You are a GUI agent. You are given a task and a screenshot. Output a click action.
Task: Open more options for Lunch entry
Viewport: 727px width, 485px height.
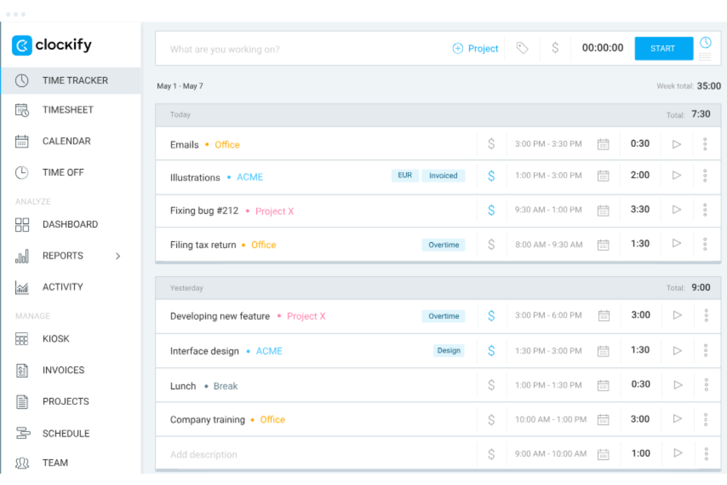[x=706, y=385]
